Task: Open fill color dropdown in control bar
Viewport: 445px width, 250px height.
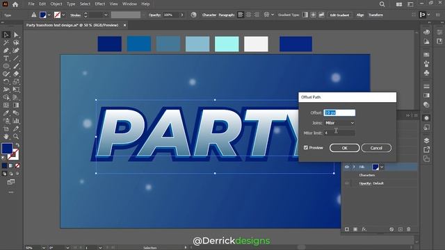Action: (49, 15)
